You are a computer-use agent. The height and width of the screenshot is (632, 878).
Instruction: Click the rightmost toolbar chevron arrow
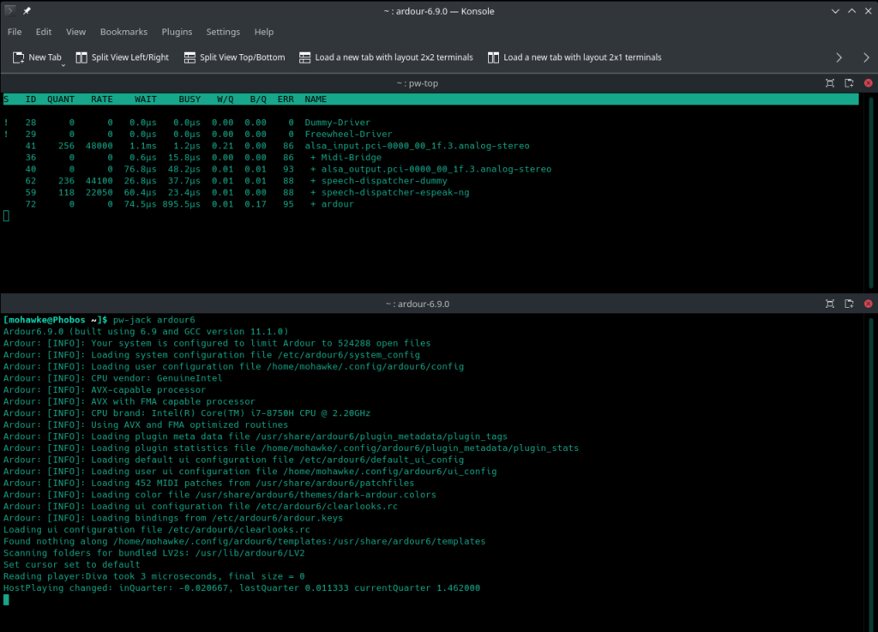[867, 57]
